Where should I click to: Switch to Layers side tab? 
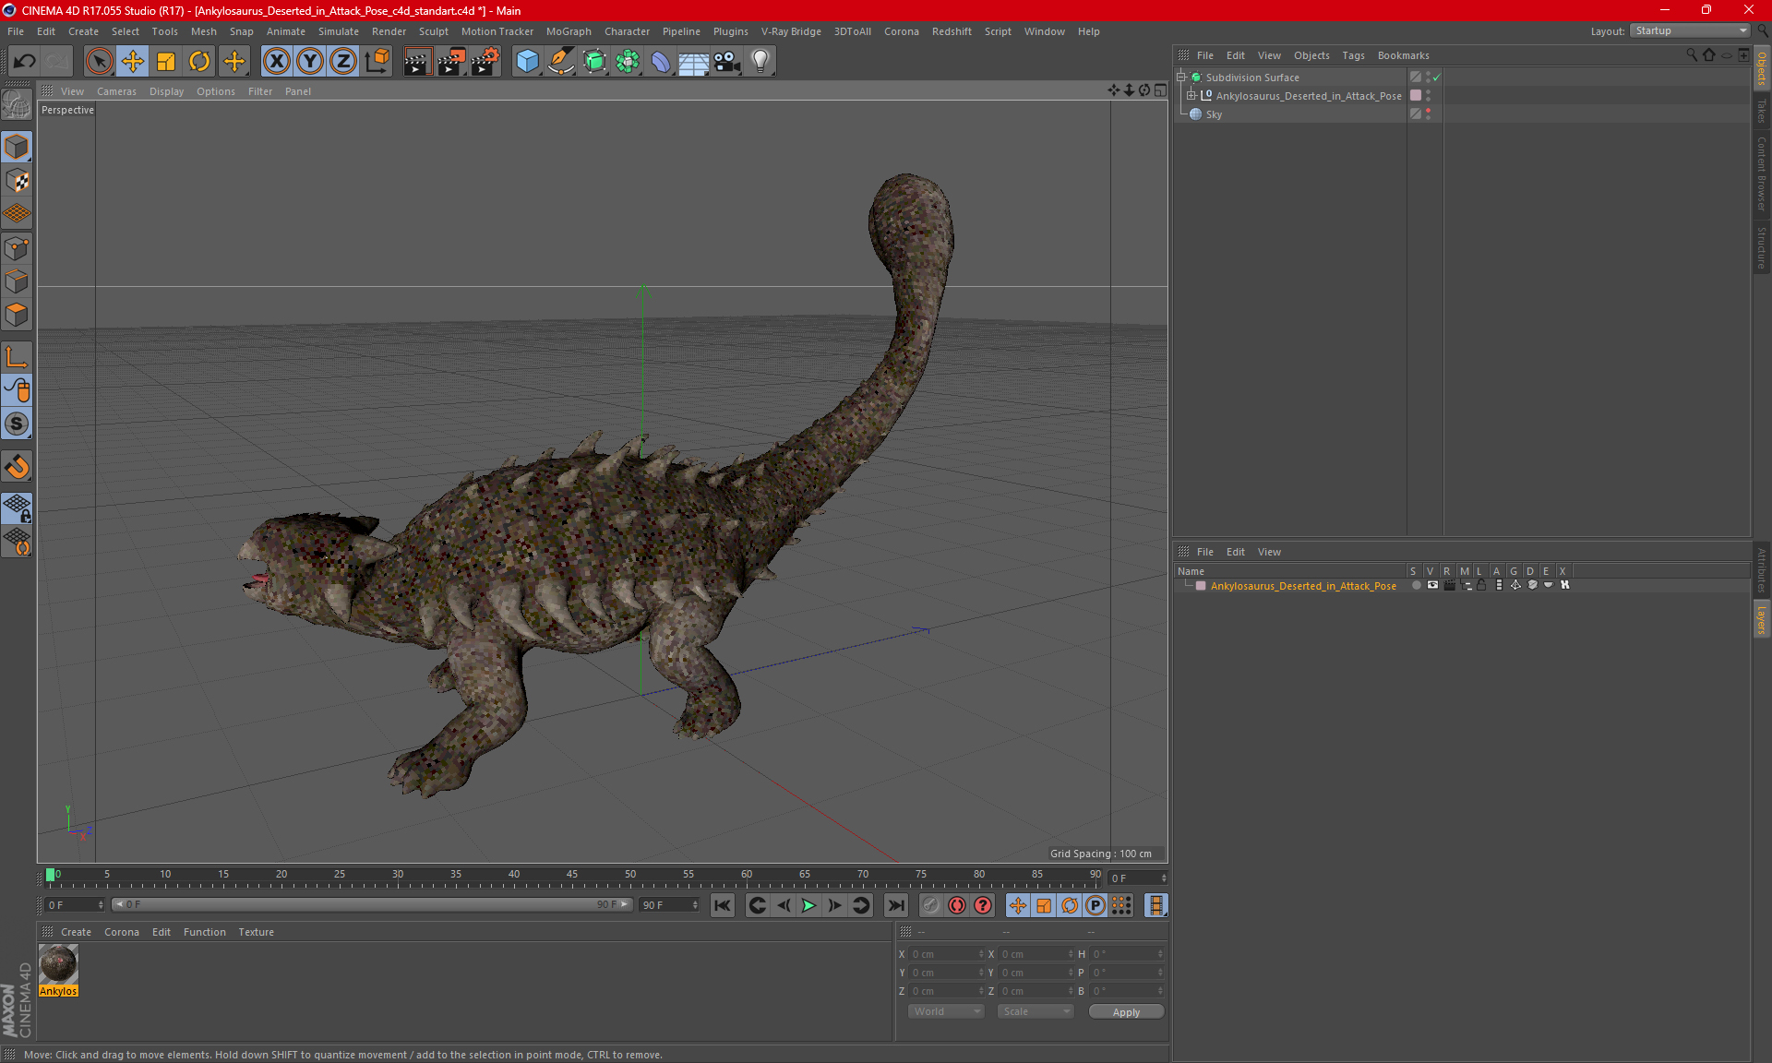click(x=1761, y=620)
